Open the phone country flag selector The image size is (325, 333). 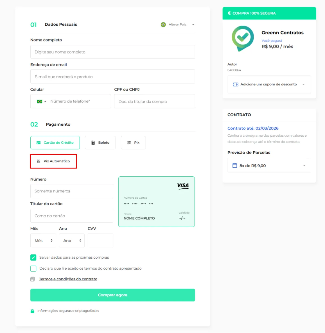(42, 101)
